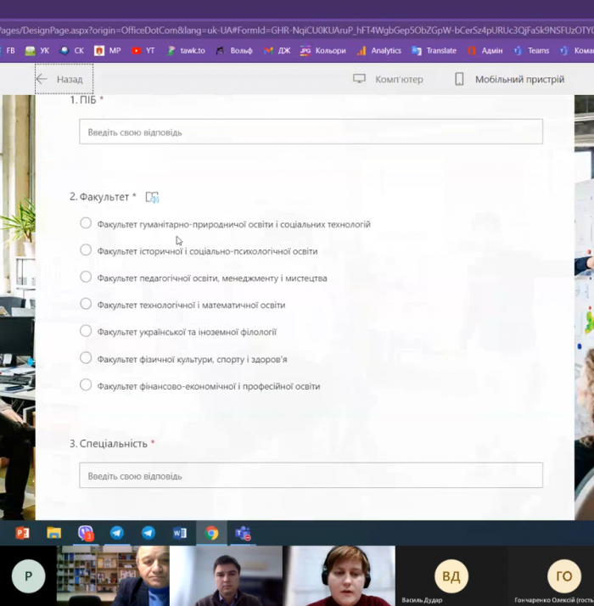This screenshot has height=606, width=594.
Task: Select Факультет гуманітарно-природничої освіти option
Action: (x=86, y=224)
